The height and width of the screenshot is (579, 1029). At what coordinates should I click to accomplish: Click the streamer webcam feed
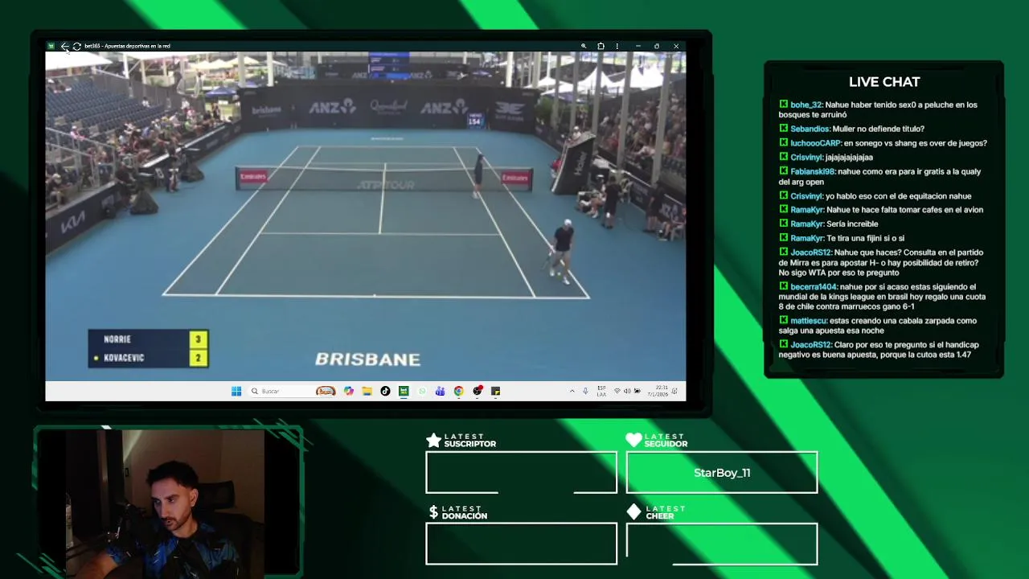coord(165,503)
